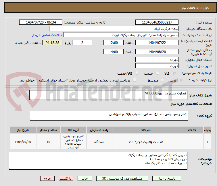Click the price validity date 1404/08/20
The width and height of the screenshot is (217, 186).
click(x=157, y=52)
